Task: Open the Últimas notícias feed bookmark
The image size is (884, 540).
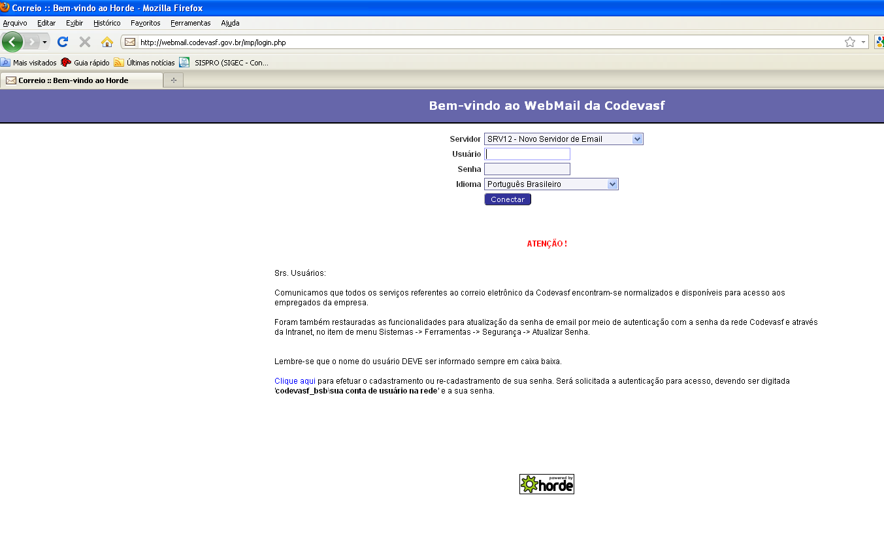Action: [144, 63]
